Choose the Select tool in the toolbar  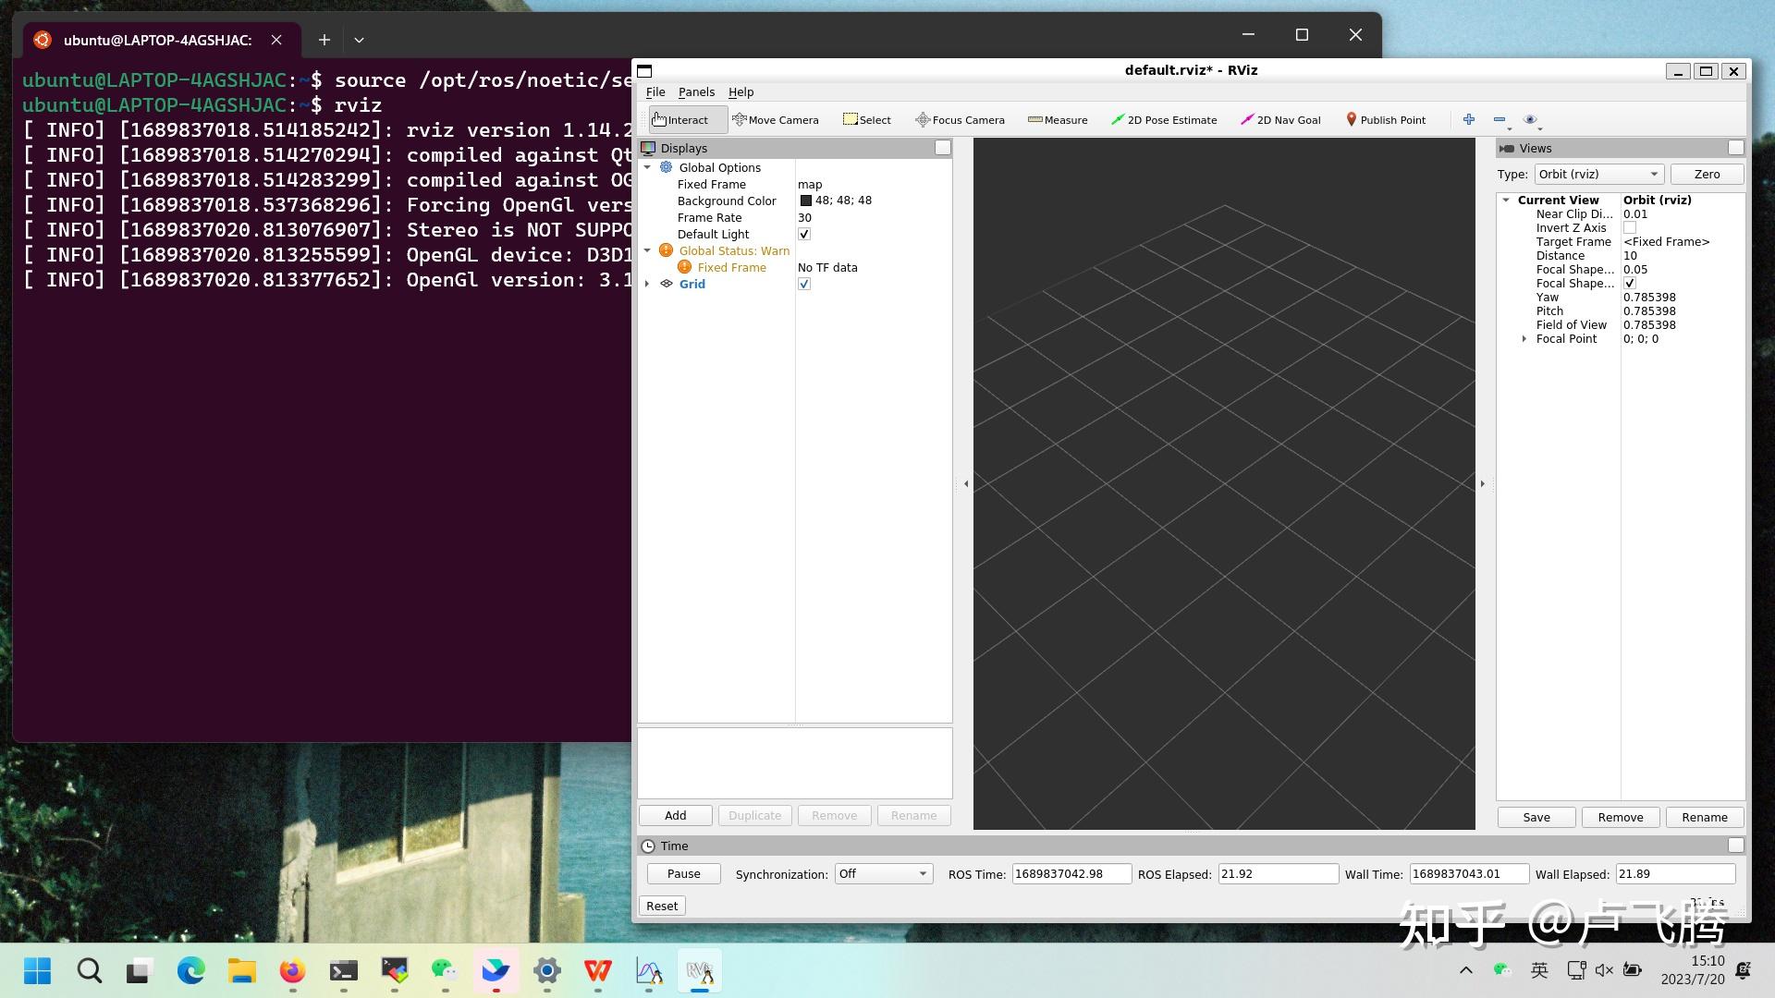[865, 119]
